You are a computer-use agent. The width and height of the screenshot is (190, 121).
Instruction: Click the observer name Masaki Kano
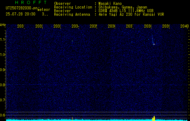pyautogui.click(x=110, y=4)
